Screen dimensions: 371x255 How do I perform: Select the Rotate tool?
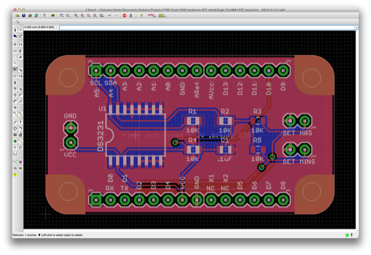click(x=20, y=51)
